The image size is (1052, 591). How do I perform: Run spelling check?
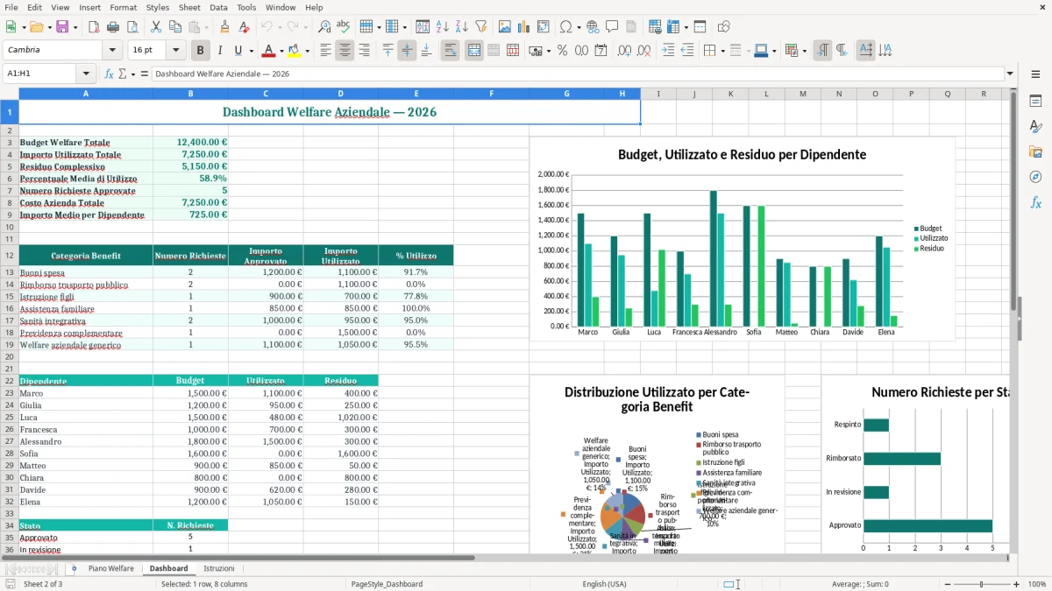[x=344, y=27]
